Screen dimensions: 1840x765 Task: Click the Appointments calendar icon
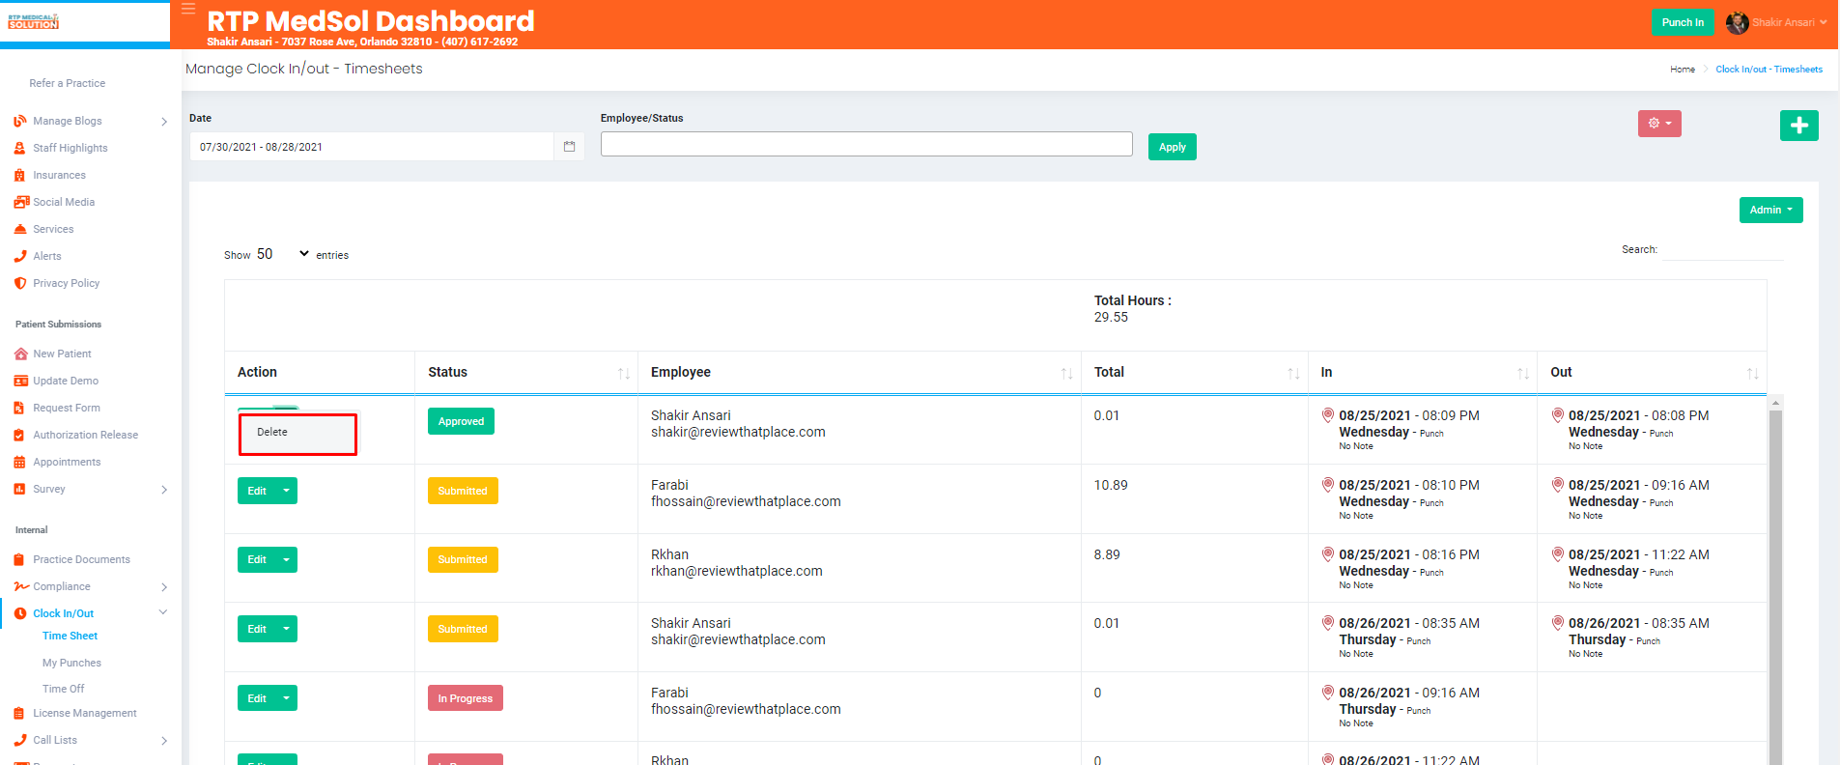tap(19, 462)
